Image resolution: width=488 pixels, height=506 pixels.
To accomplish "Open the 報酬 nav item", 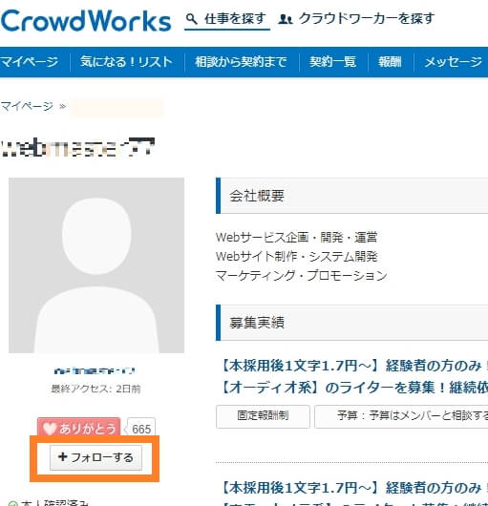I will pos(390,62).
